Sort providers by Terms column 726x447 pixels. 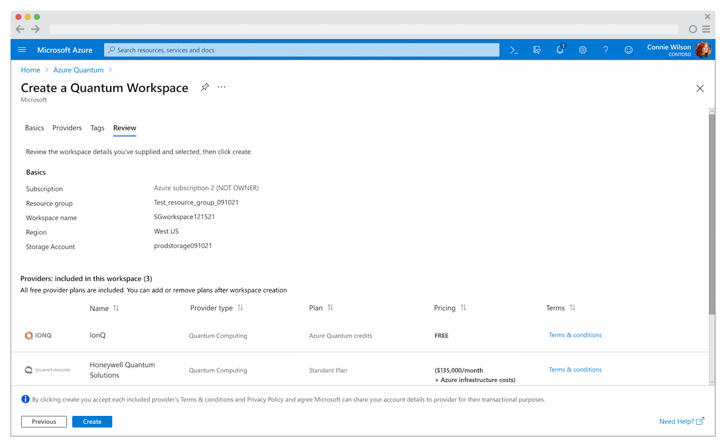point(572,308)
